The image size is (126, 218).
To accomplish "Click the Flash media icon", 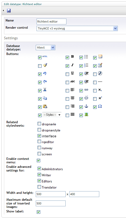I will pyautogui.click(x=100, y=73).
